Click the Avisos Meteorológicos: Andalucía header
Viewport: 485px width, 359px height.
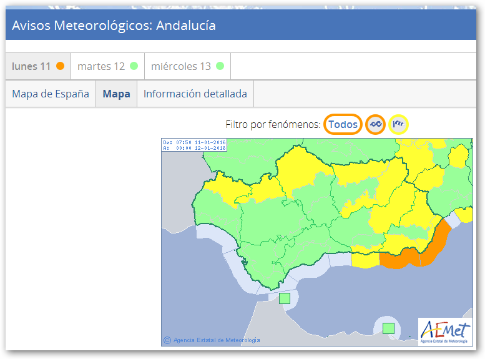pos(114,26)
